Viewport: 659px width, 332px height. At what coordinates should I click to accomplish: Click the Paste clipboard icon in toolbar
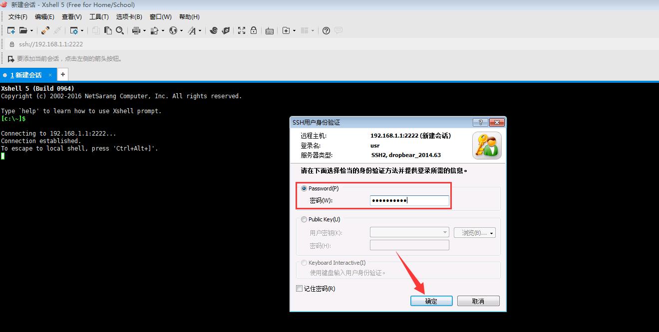click(x=108, y=30)
